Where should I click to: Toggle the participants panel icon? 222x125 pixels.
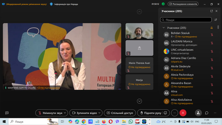[x=198, y=113]
